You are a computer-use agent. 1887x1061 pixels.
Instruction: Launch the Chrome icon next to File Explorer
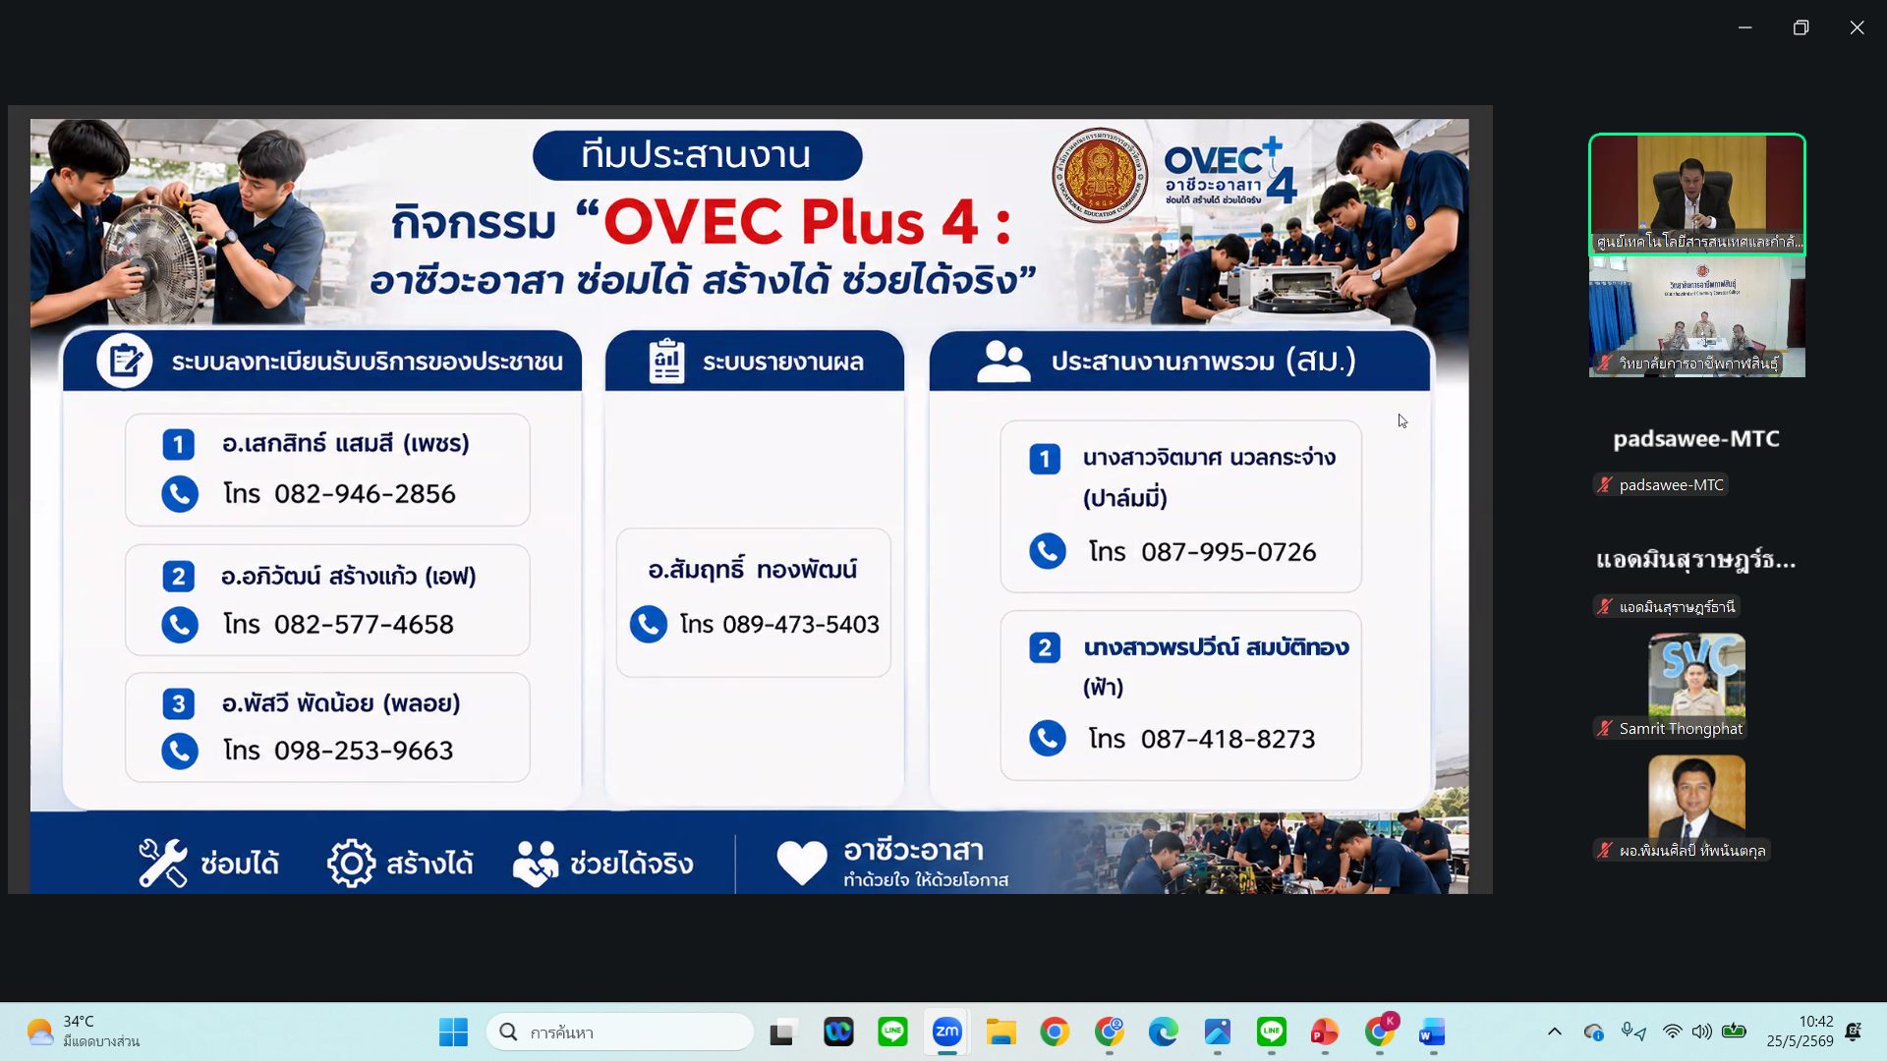coord(1055,1033)
